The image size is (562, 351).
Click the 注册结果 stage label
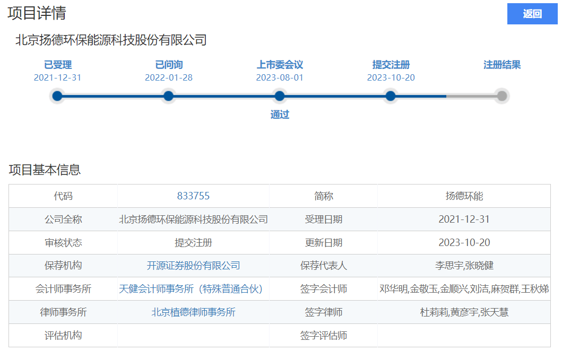click(502, 65)
